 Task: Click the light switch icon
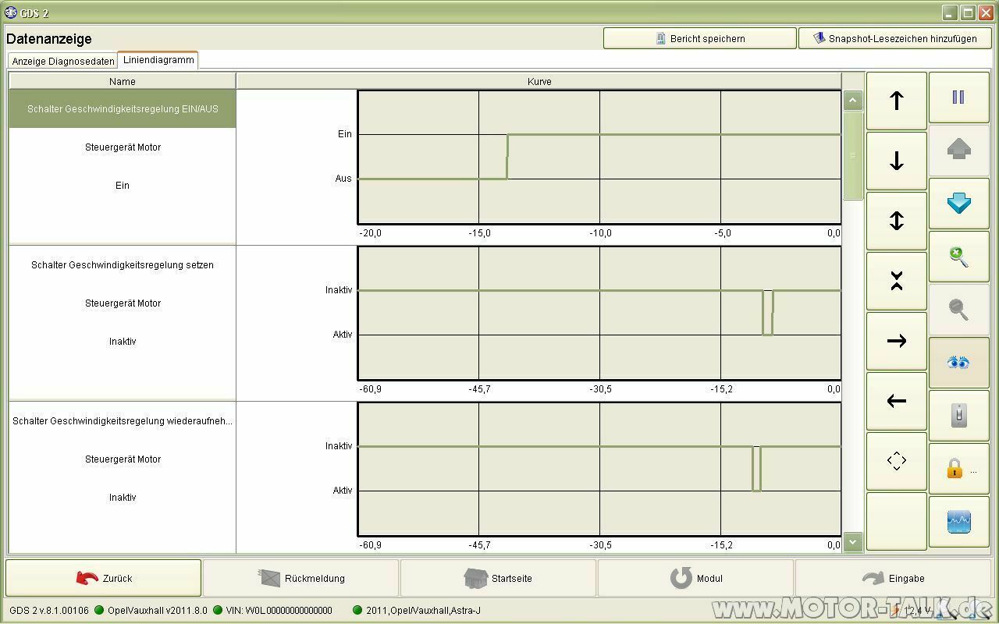[958, 416]
